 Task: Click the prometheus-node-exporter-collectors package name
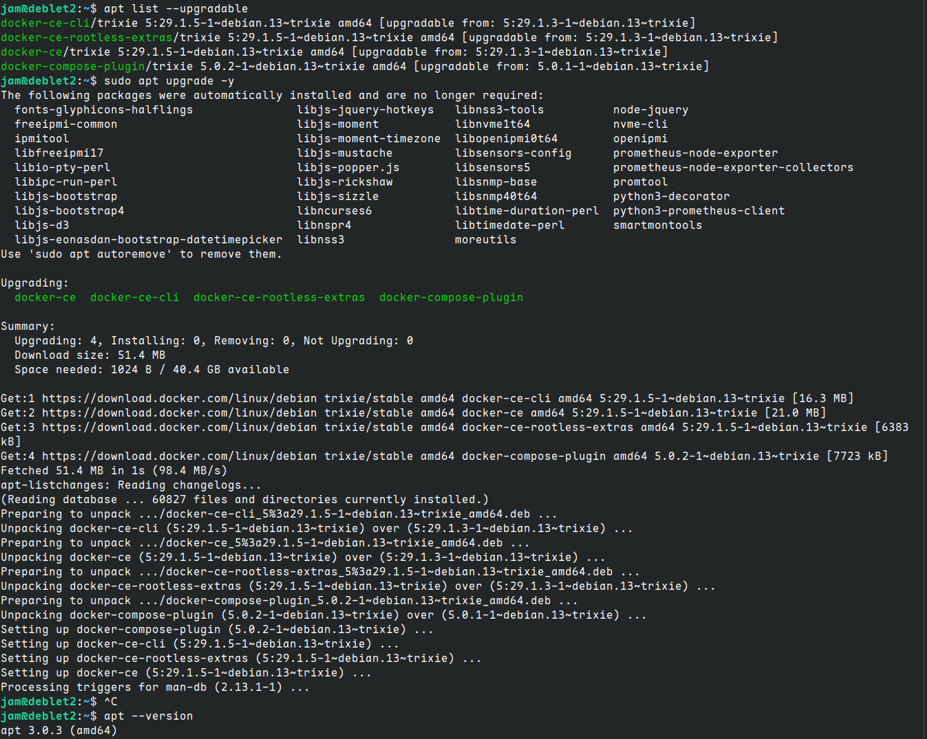pos(733,168)
